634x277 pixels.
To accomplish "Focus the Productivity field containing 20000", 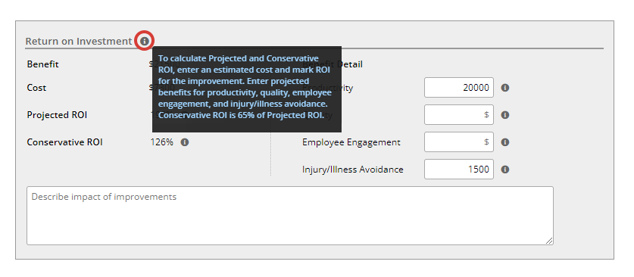I will click(459, 88).
